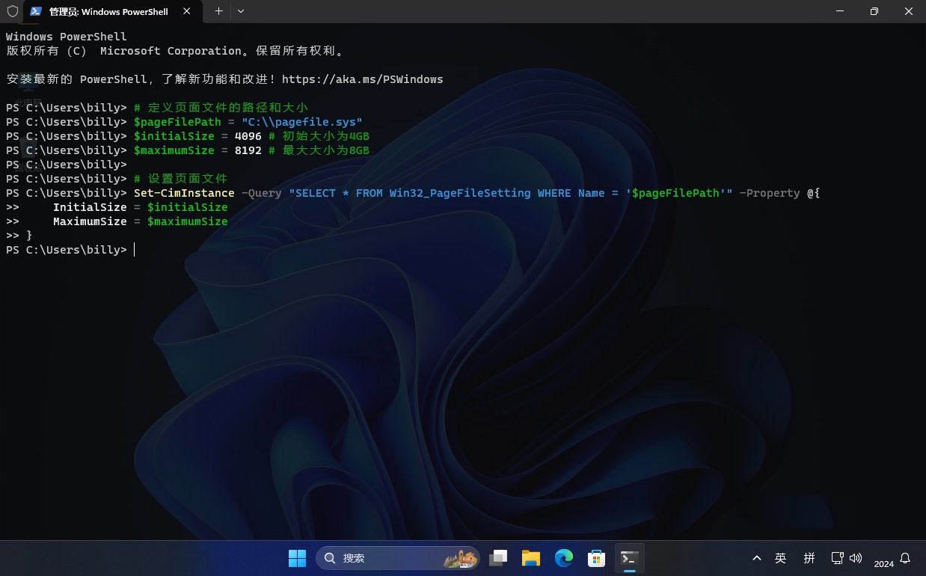Open a new terminal tab

[218, 11]
